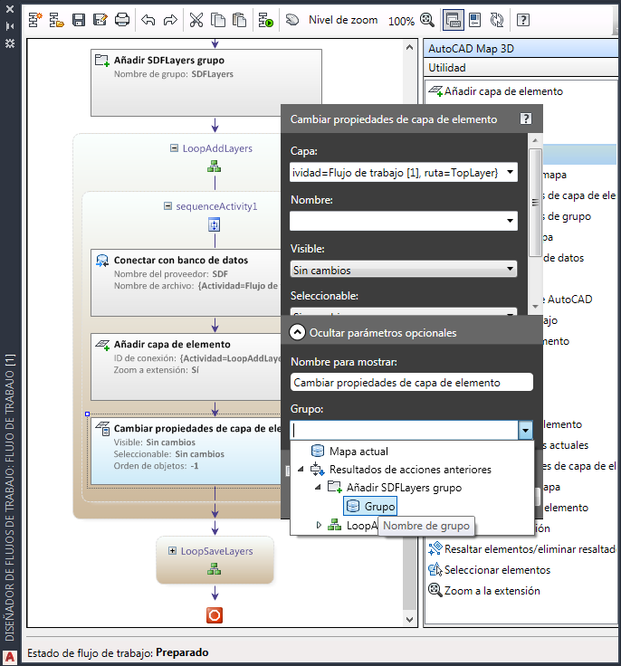Open the Utilidad category tab
This screenshot has width=621, height=666.
click(x=521, y=68)
